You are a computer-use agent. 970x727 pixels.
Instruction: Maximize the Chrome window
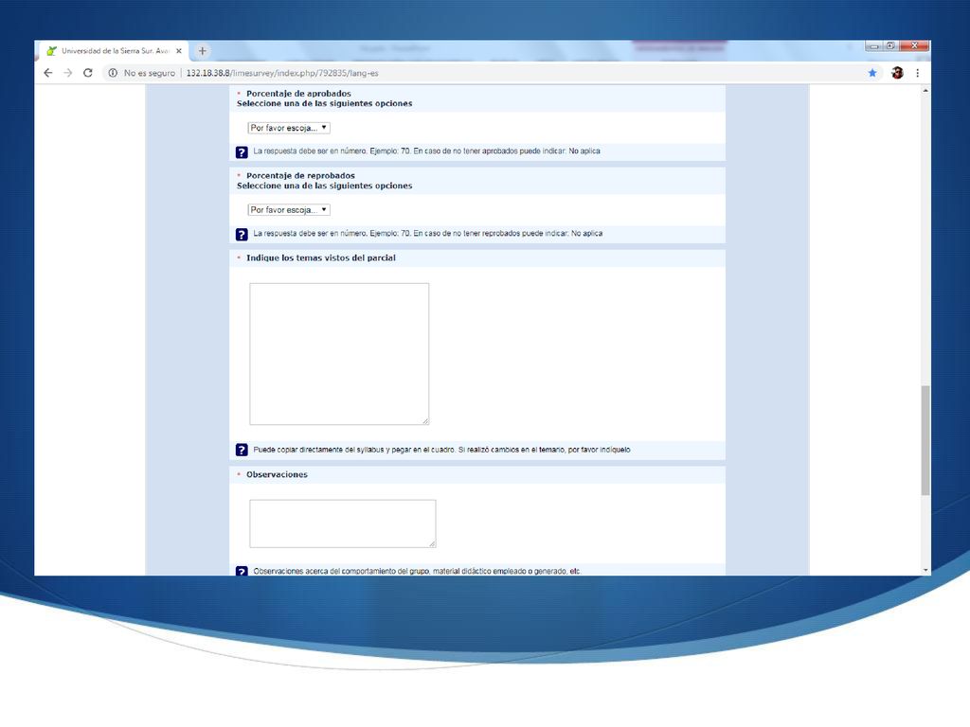pos(890,46)
